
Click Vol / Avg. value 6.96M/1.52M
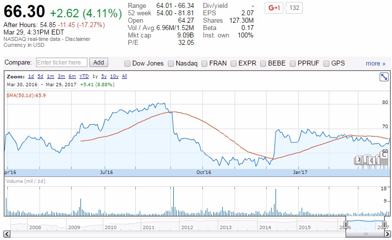pyautogui.click(x=175, y=28)
